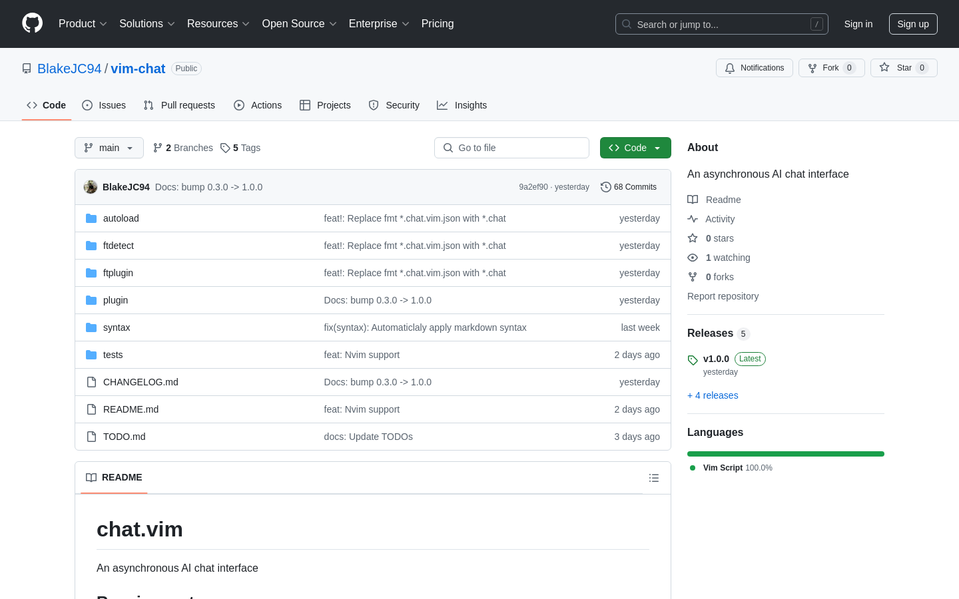Screen dimensions: 959x599
Task: Switch to the Issues tab
Action: [104, 105]
